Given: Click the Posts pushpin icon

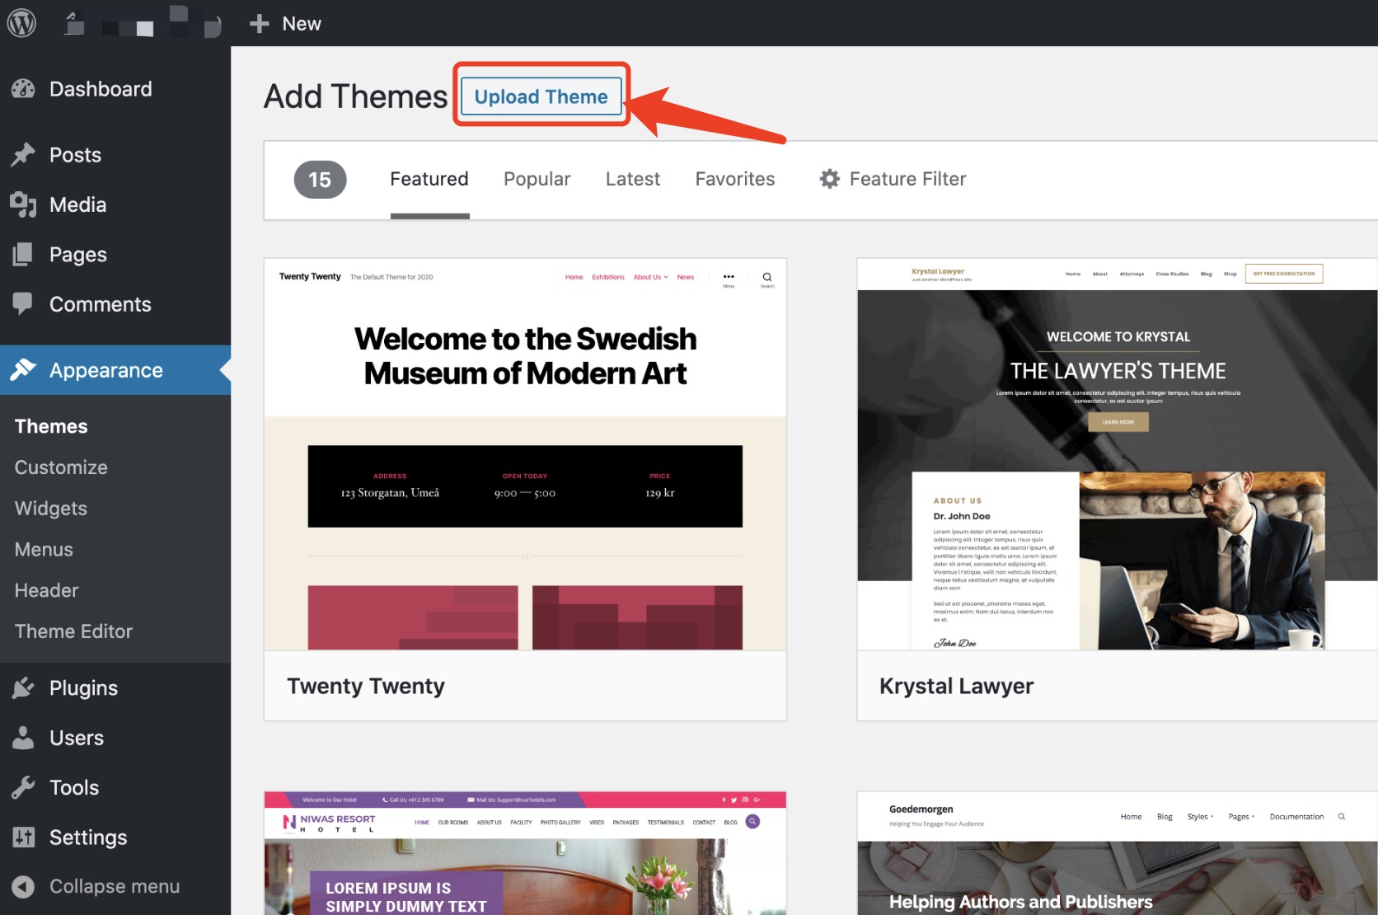Looking at the screenshot, I should click(23, 155).
